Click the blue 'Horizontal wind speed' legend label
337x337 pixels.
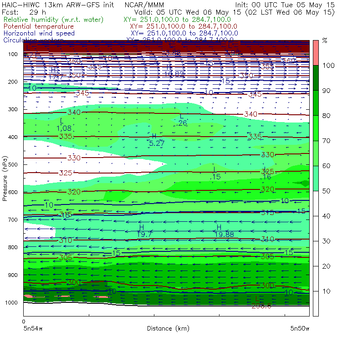tap(39, 33)
